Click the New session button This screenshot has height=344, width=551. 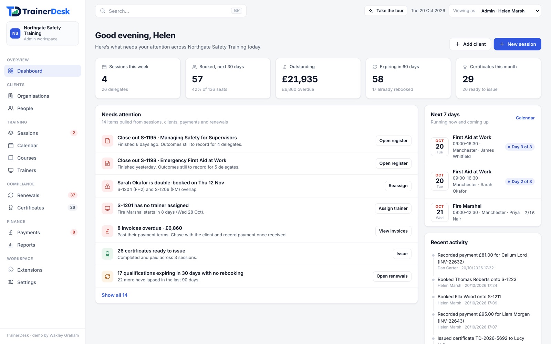coord(517,44)
